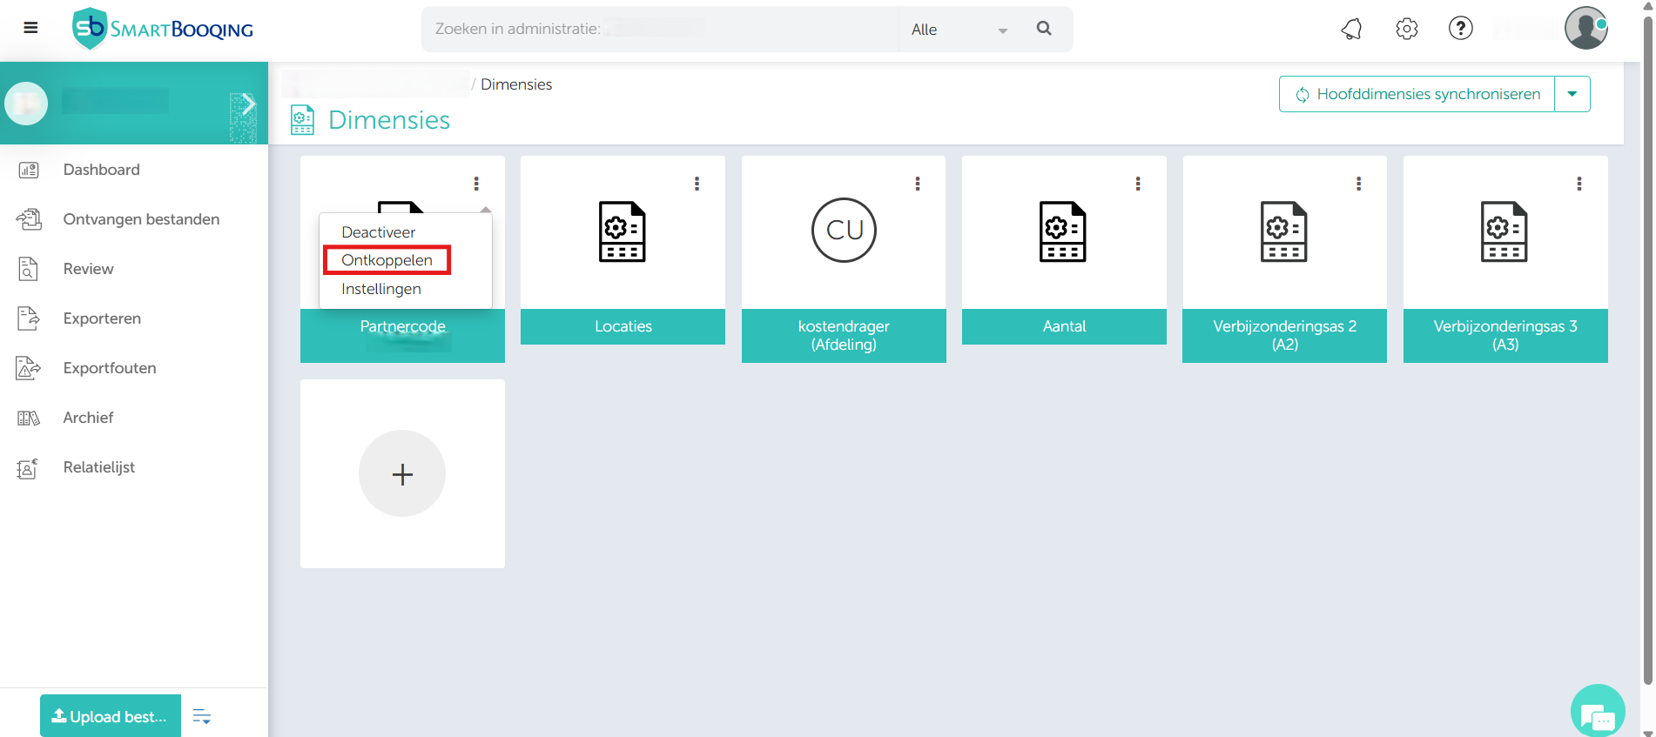Open three-dot menu on Aantal card

tap(1137, 184)
